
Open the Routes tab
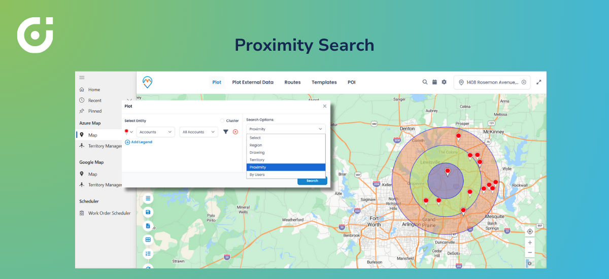click(292, 82)
